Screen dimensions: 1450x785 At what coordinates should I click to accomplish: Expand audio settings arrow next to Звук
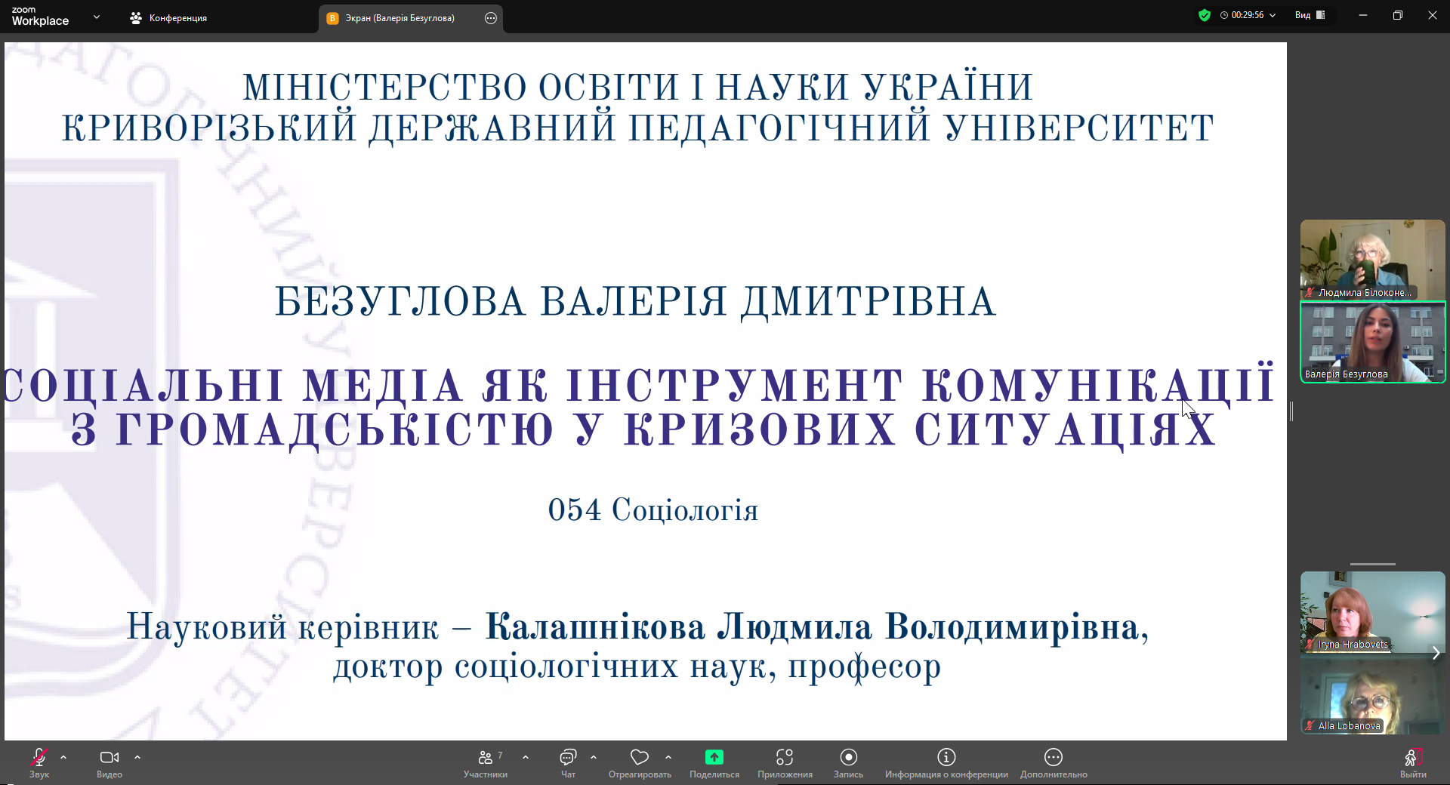coord(63,756)
